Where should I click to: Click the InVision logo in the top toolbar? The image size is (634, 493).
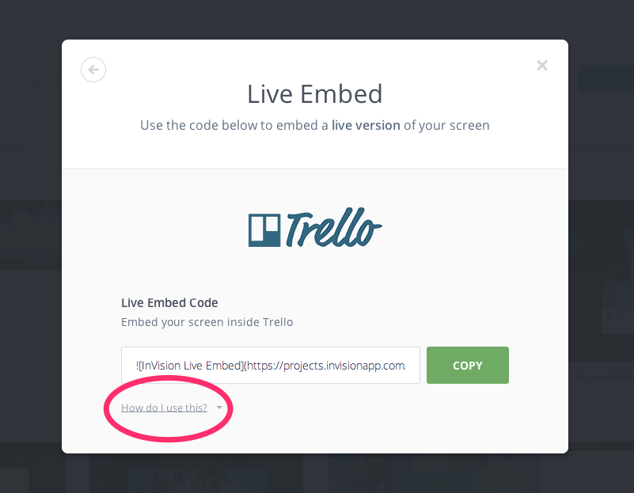tap(38, 82)
